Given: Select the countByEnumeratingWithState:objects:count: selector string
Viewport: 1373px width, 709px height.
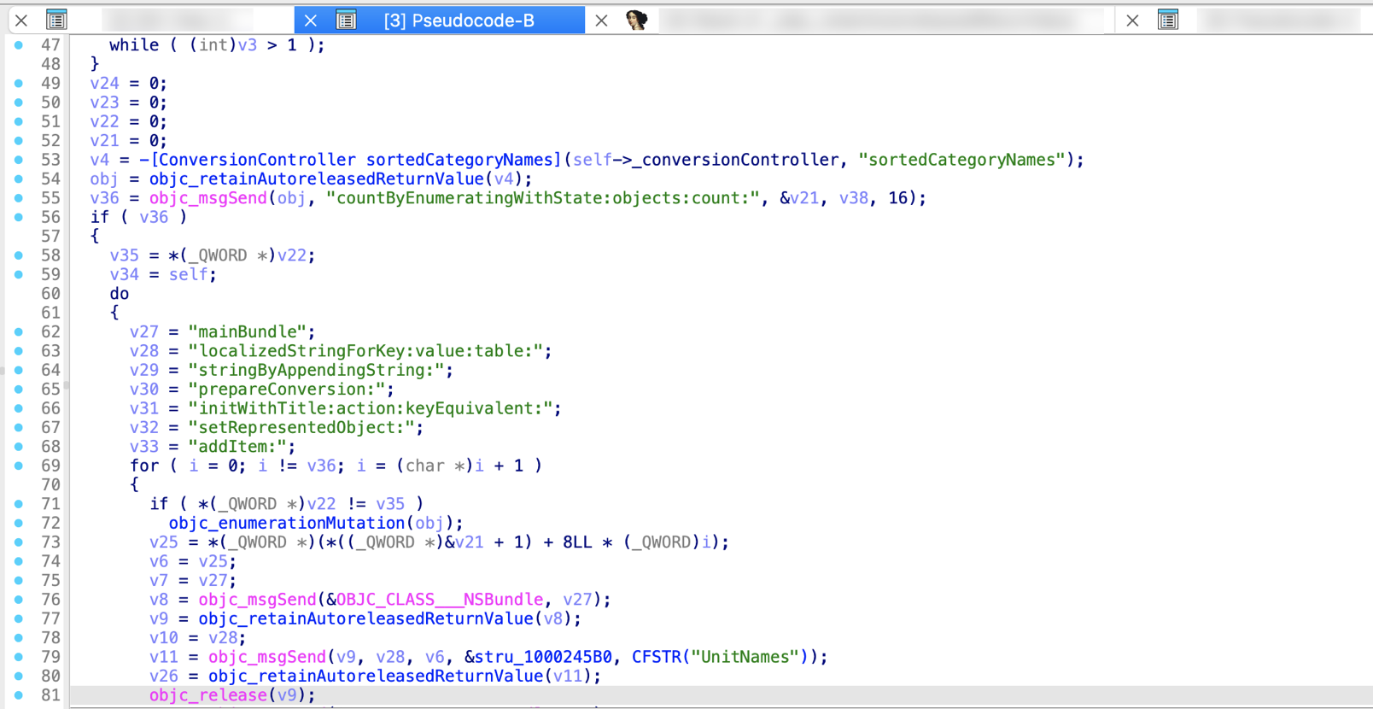Looking at the screenshot, I should coord(543,198).
